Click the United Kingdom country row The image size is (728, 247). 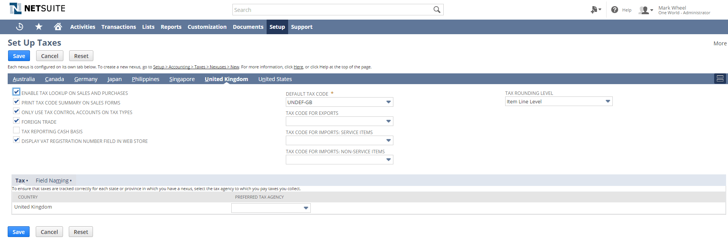click(368, 208)
